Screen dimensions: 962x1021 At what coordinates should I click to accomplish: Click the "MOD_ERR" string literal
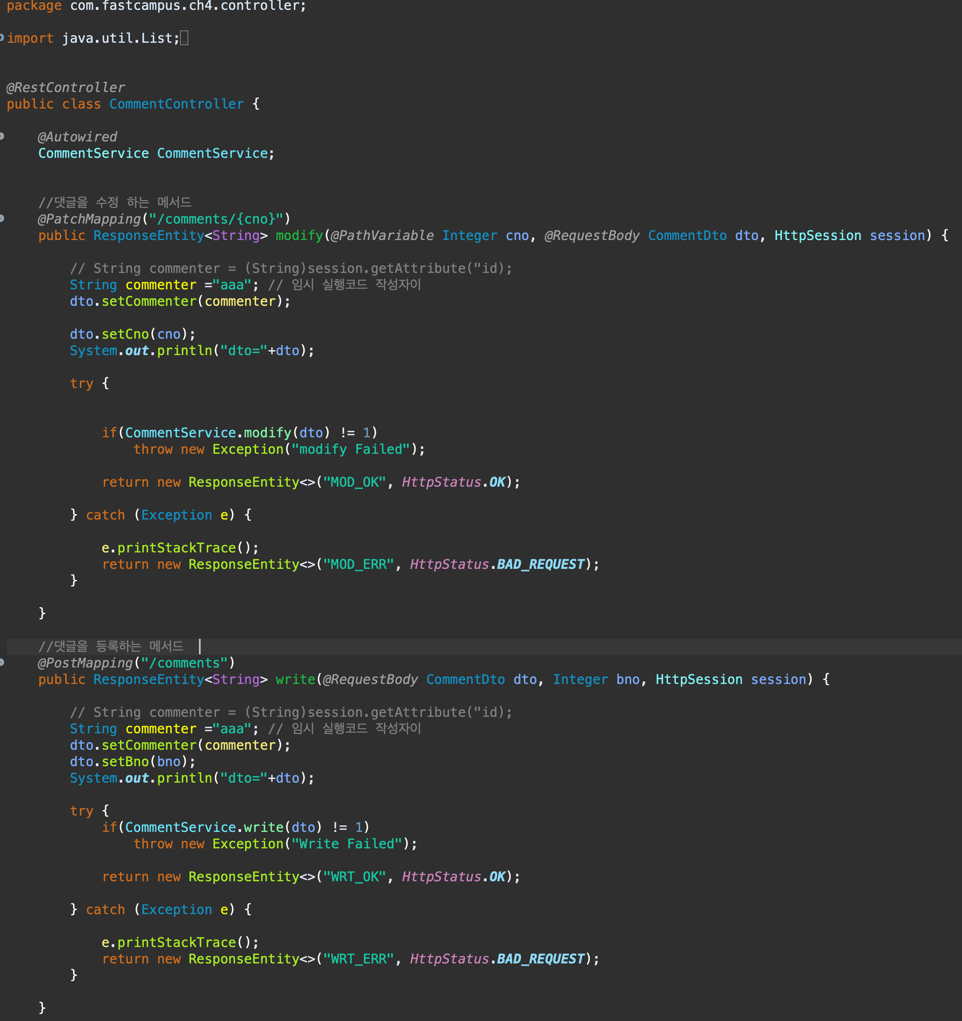pyautogui.click(x=358, y=564)
